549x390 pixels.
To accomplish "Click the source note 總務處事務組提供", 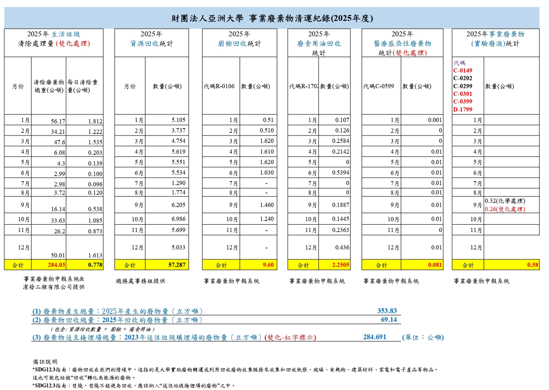I will [x=141, y=281].
